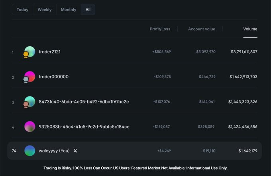Open trader000000's profile name
This screenshot has width=271, height=176.
(53, 77)
